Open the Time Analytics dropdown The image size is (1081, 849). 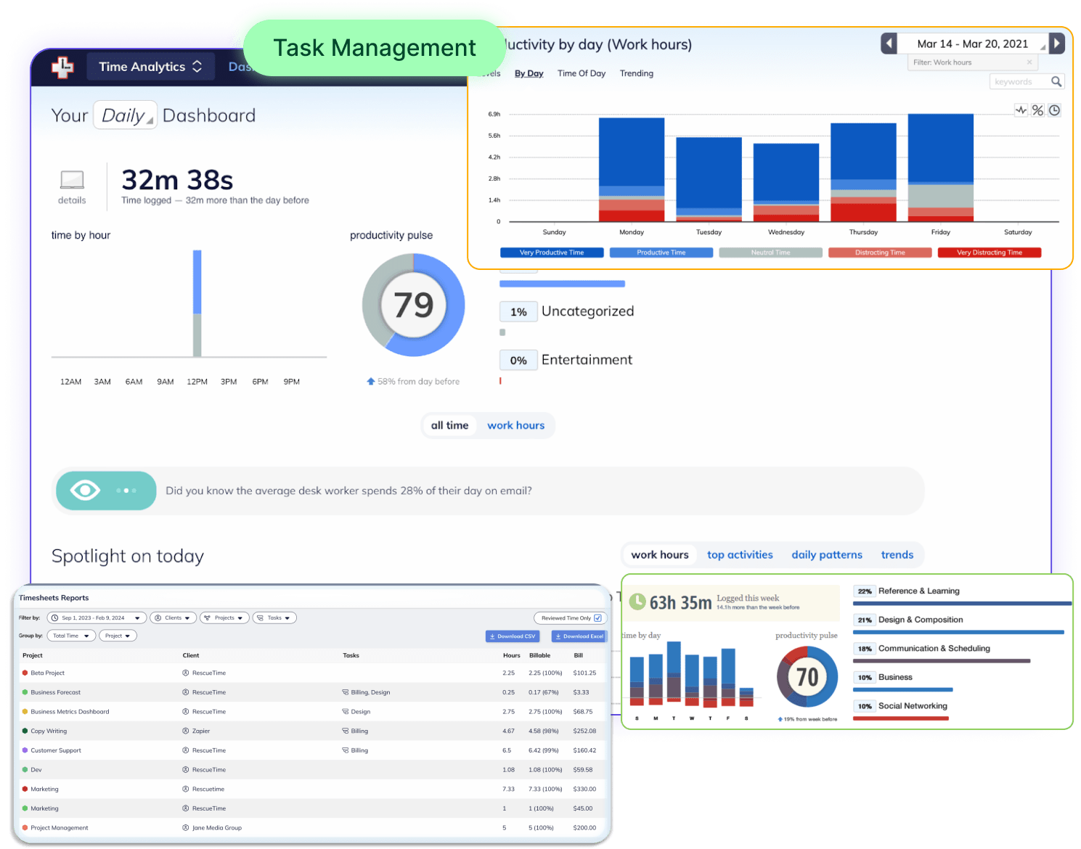(x=151, y=67)
